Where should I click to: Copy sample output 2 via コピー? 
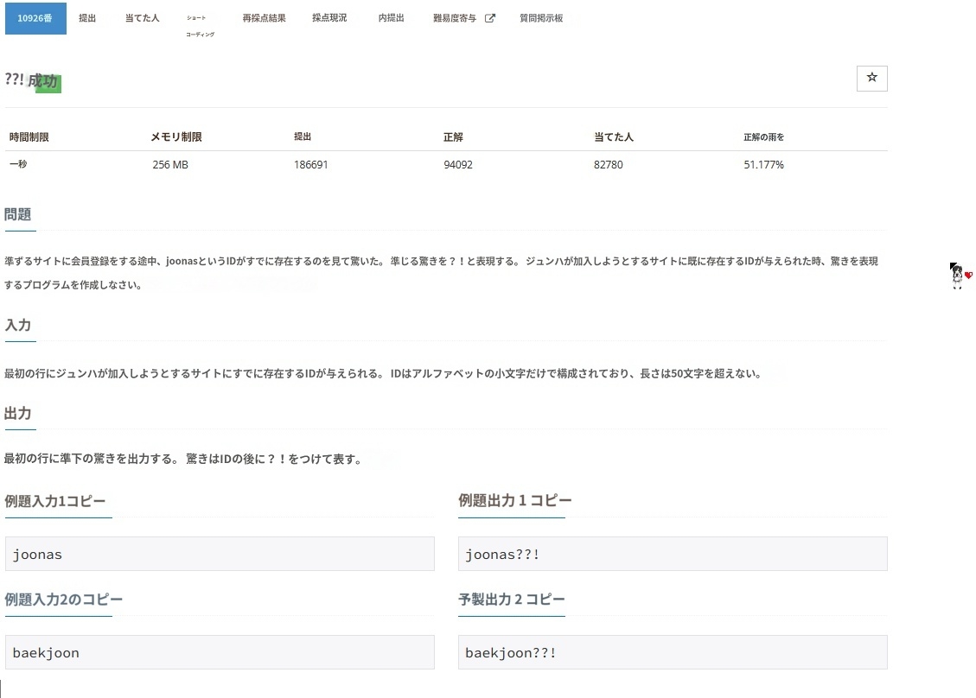tap(545, 600)
